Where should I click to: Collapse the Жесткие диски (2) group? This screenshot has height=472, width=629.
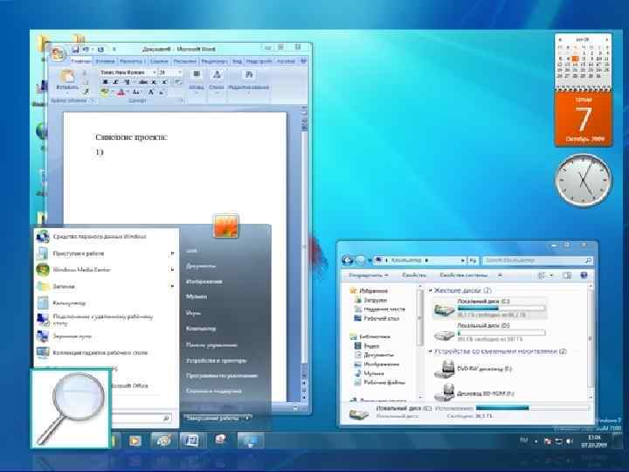click(x=431, y=290)
